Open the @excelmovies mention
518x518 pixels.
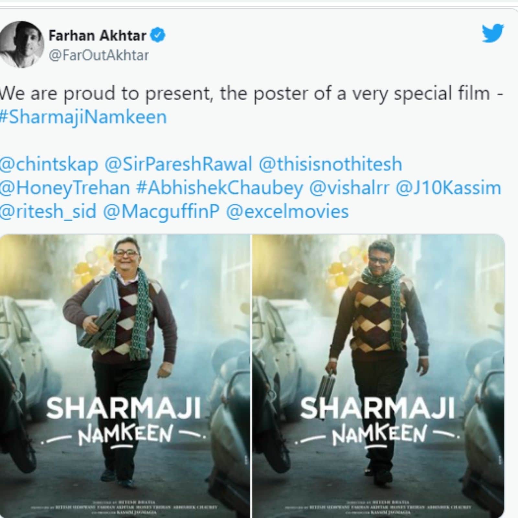point(287,212)
